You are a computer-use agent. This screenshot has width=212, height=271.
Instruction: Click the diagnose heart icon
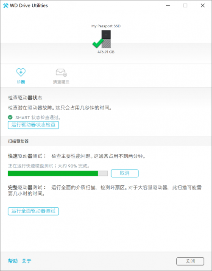pyautogui.click(x=21, y=72)
